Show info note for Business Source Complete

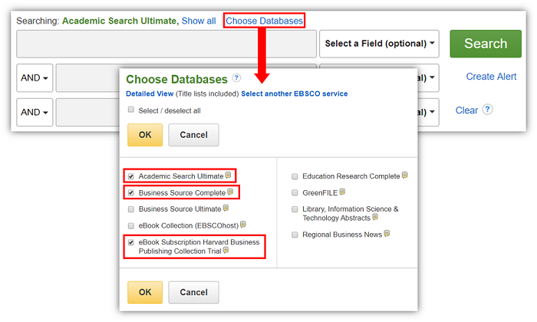pos(230,192)
